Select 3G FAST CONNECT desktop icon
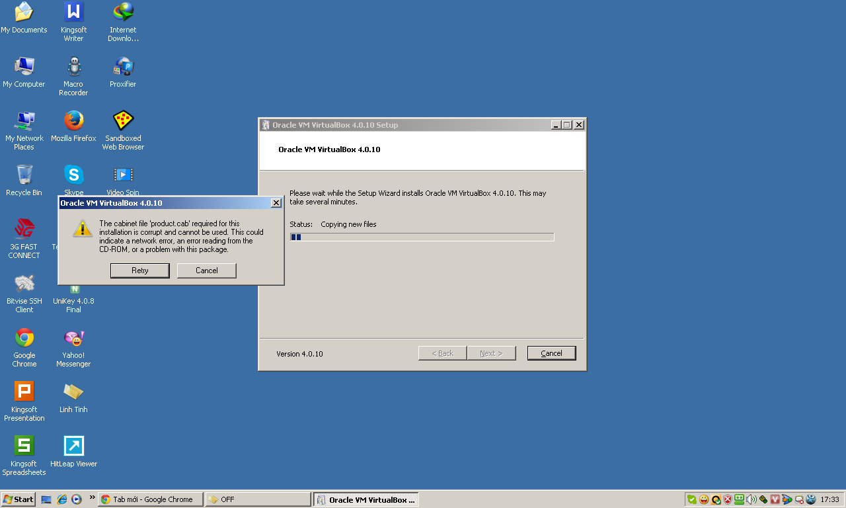 tap(24, 239)
